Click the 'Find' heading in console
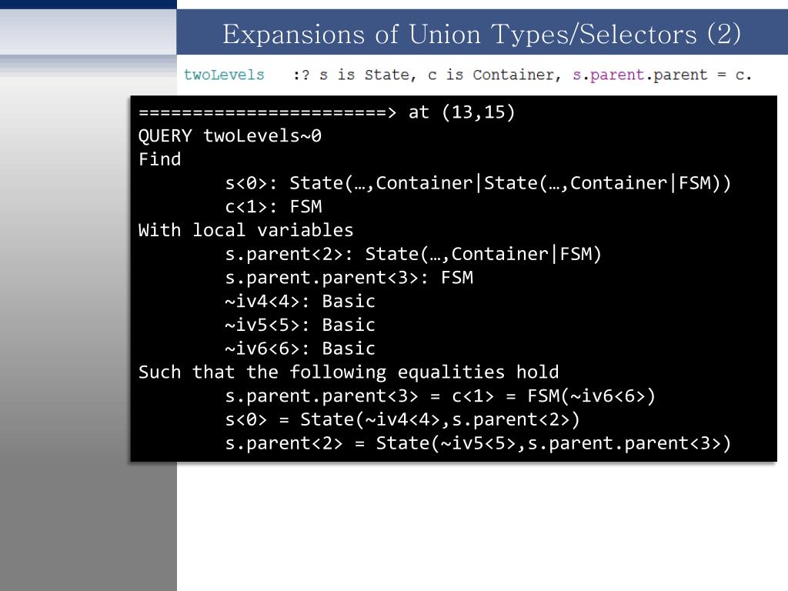Screen dimensions: 788x591 [x=159, y=159]
